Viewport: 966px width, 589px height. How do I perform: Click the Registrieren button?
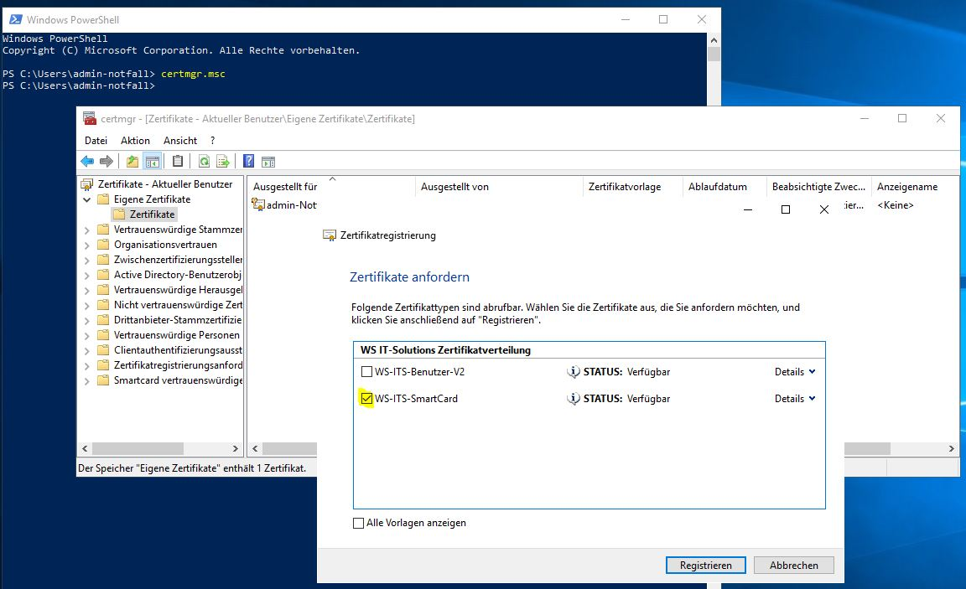(x=705, y=565)
